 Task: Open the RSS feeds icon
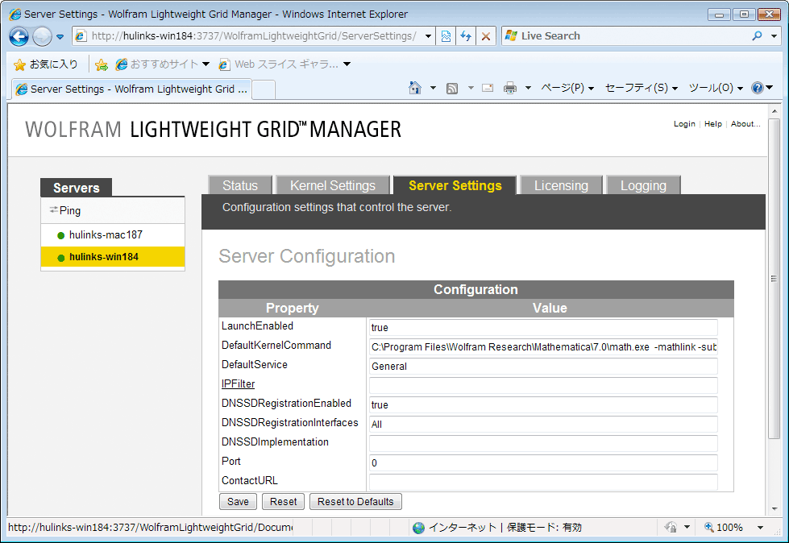tap(452, 89)
